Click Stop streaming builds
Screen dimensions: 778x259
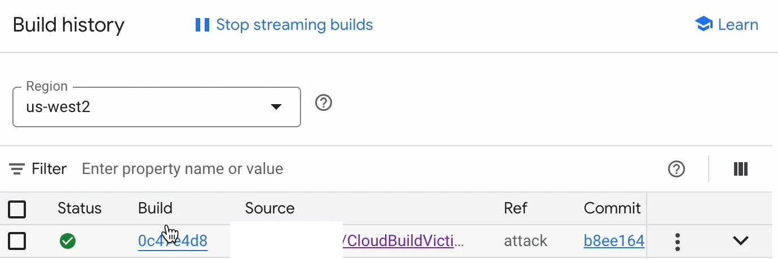(294, 25)
